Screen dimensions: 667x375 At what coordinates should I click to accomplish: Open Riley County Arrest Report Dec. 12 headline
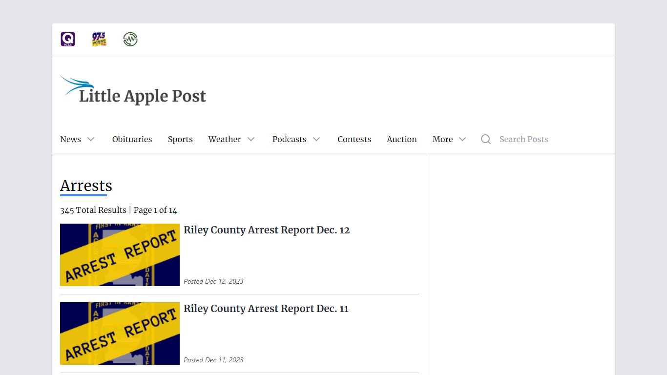coord(267,230)
